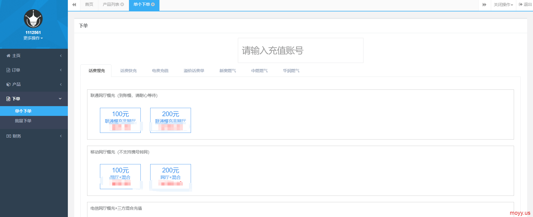Select 单个下单 in the sidebar

[34, 111]
